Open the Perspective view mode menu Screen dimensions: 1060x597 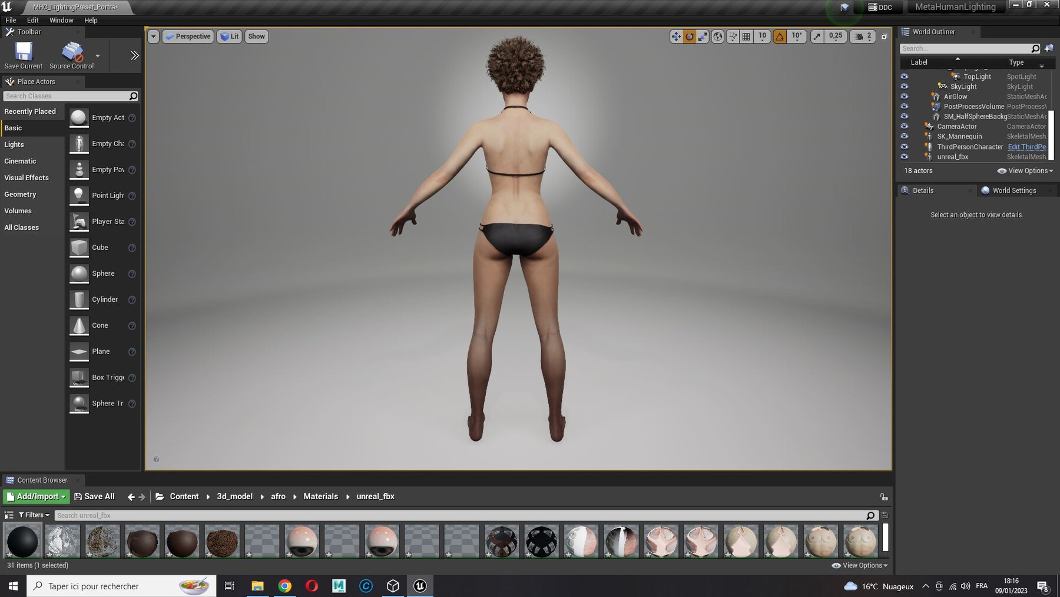pos(188,37)
